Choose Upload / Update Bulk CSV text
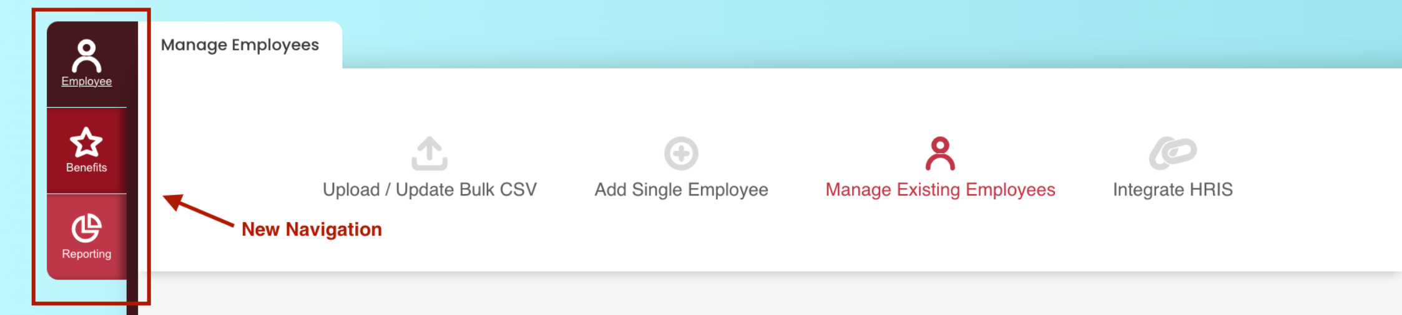The image size is (1402, 315). 429,189
